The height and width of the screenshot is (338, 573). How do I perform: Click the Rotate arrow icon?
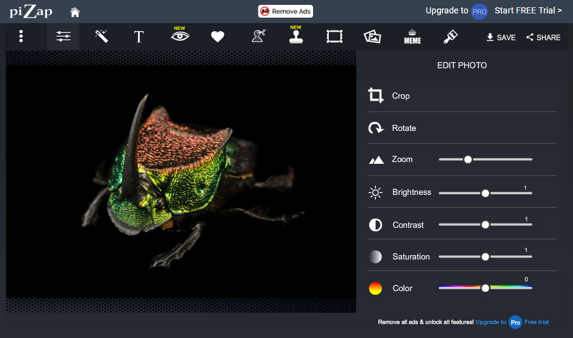(376, 128)
